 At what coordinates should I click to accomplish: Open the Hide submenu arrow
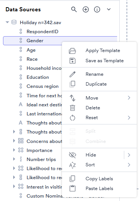click(129, 155)
